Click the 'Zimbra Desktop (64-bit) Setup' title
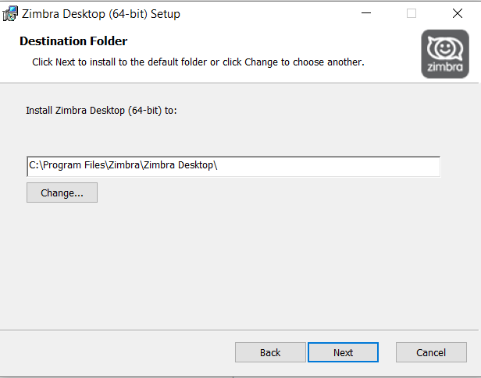Image resolution: width=481 pixels, height=378 pixels. point(101,14)
